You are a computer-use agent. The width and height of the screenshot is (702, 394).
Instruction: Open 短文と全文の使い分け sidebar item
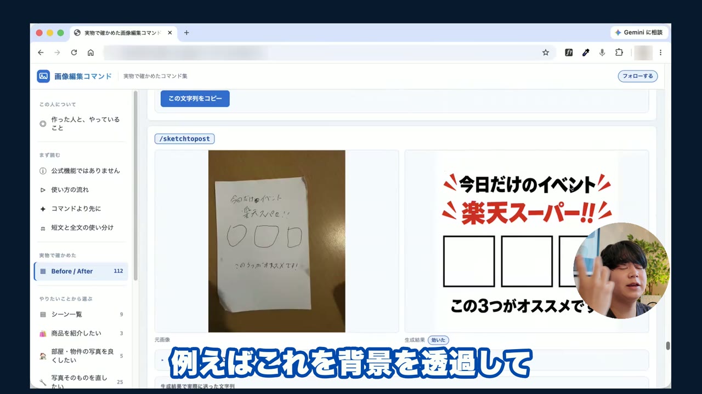tap(81, 228)
